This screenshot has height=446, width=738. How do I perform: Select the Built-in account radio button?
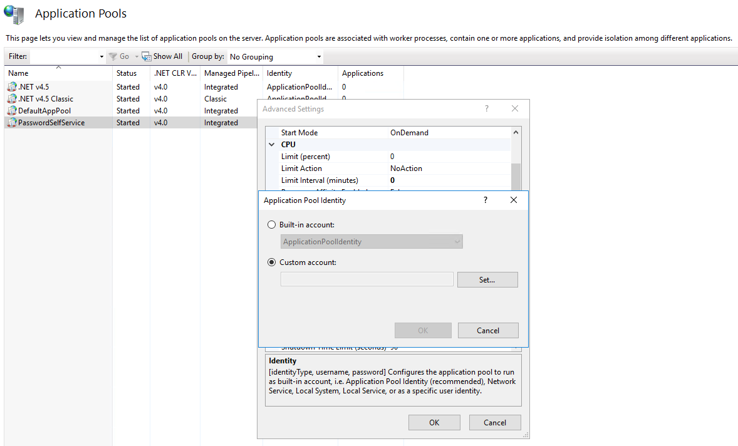point(271,225)
